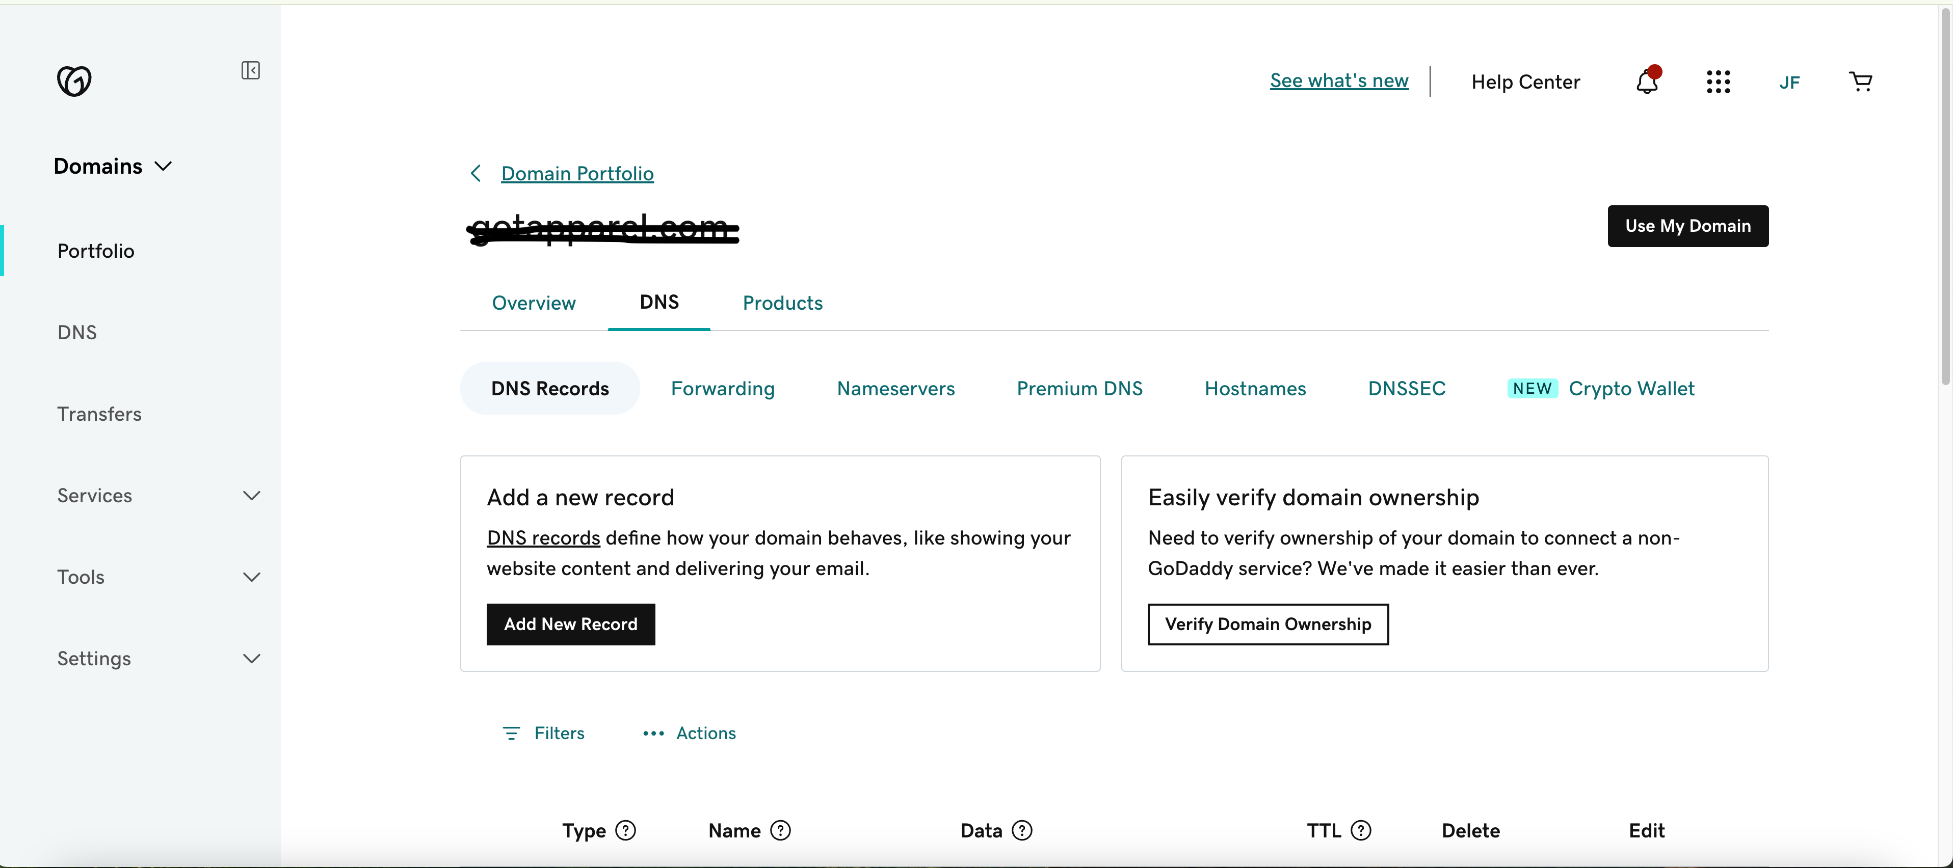Viewport: 1953px width, 868px height.
Task: Expand the Services section chevron
Action: [252, 495]
